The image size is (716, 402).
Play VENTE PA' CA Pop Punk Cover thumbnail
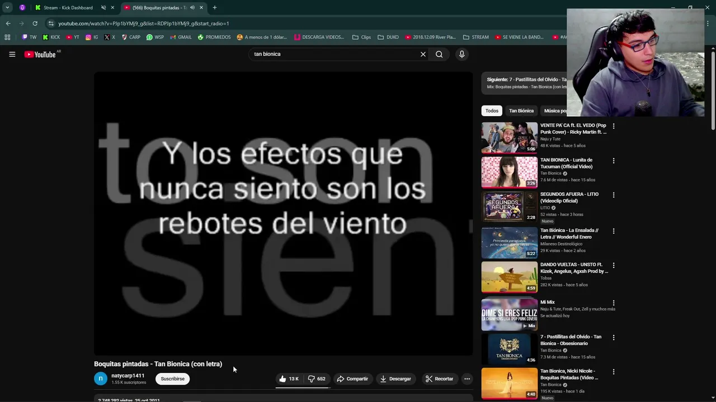pos(509,137)
